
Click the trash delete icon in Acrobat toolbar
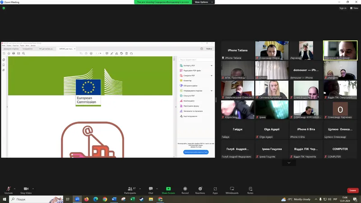[126, 53]
